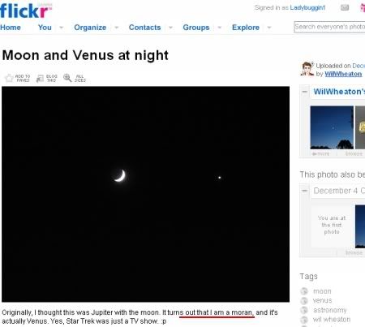Click the Flickr logo
365x327 pixels.
point(26,11)
